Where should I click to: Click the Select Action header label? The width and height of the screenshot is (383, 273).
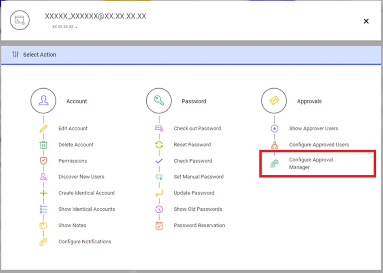(x=39, y=54)
